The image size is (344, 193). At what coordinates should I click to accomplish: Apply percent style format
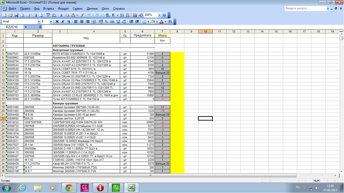coord(106,22)
